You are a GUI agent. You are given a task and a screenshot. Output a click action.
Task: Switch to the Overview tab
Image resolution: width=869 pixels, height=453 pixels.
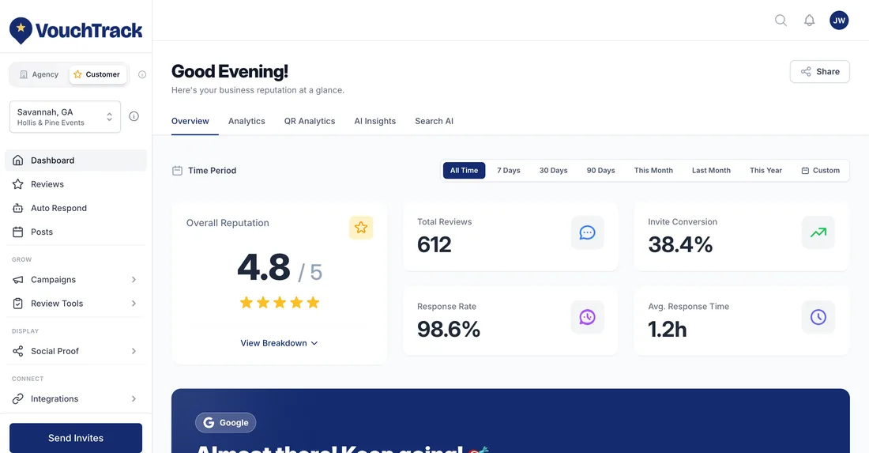190,121
